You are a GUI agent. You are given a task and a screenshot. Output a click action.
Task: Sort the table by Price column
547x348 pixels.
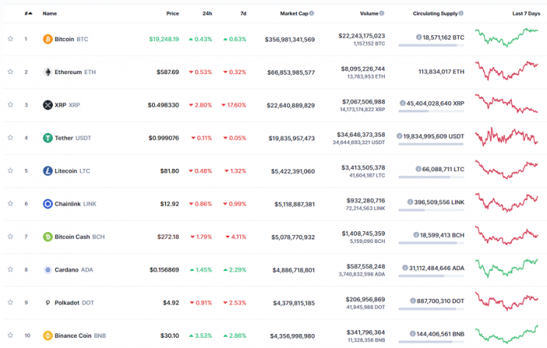173,13
